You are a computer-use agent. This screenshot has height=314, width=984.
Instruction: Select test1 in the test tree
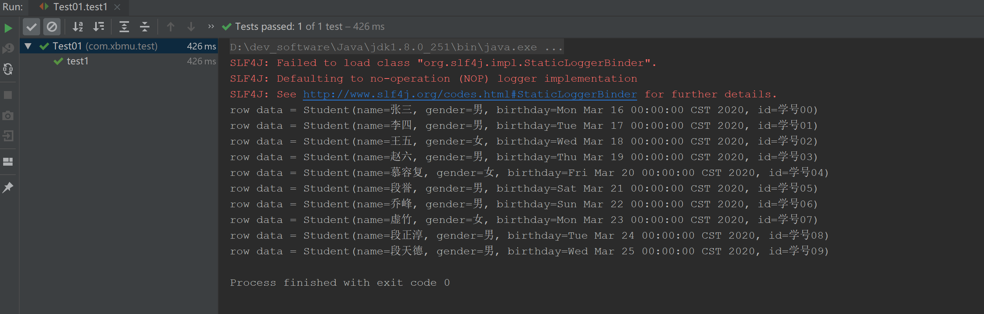click(x=78, y=61)
